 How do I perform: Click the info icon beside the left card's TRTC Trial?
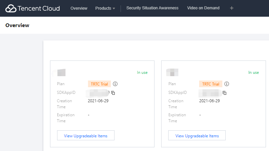pyautogui.click(x=116, y=84)
